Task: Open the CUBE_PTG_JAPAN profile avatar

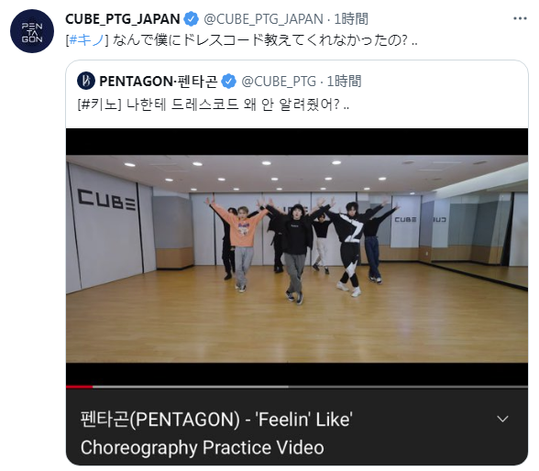Action: click(32, 31)
